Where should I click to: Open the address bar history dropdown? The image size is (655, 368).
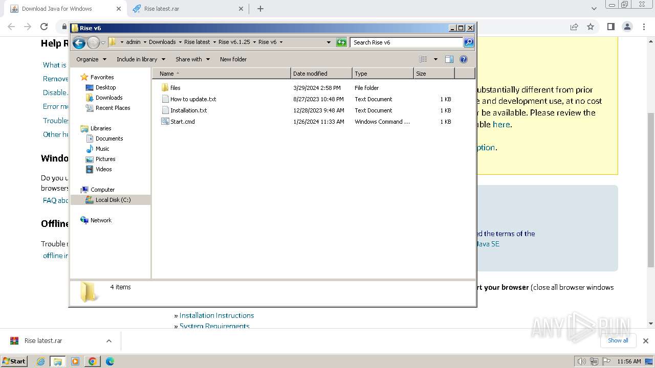tap(329, 42)
